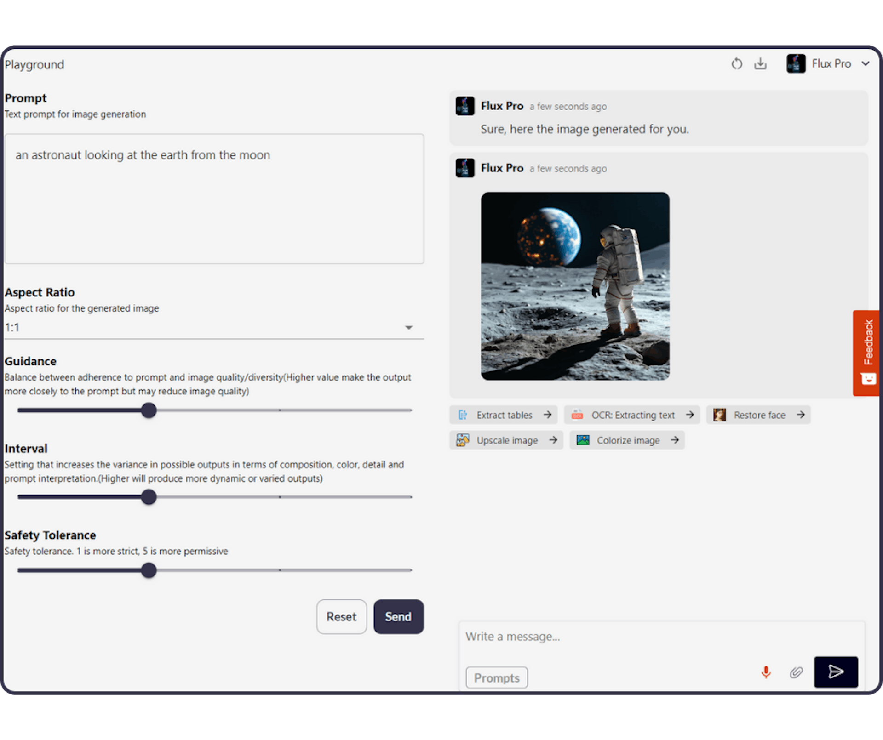The height and width of the screenshot is (740, 883).
Task: Click the Reset button to clear
Action: click(x=339, y=616)
